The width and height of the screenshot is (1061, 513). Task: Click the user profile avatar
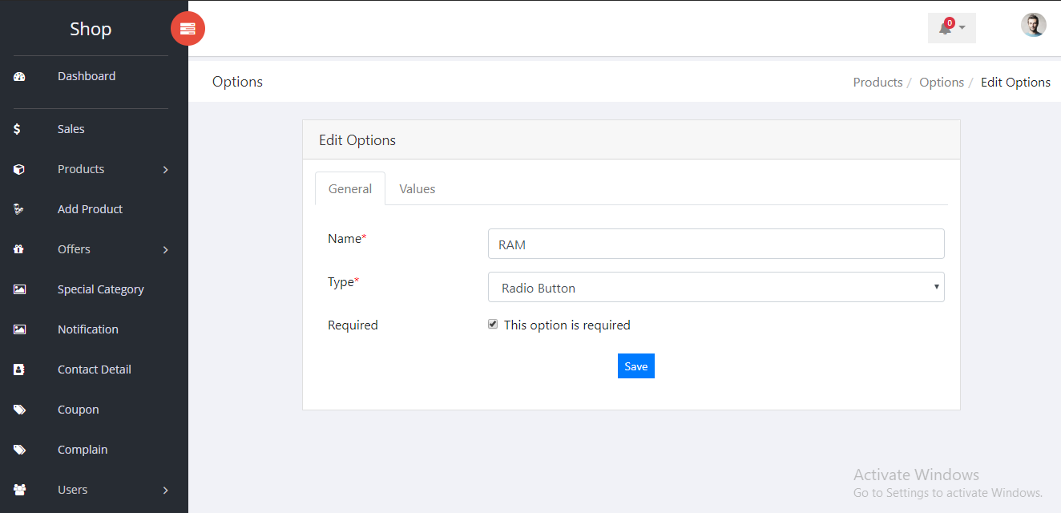click(x=1033, y=25)
